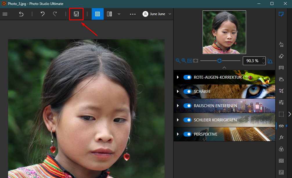Toggle Rote-Augen-Korrektur off
This screenshot has width=292, height=178.
click(x=187, y=77)
